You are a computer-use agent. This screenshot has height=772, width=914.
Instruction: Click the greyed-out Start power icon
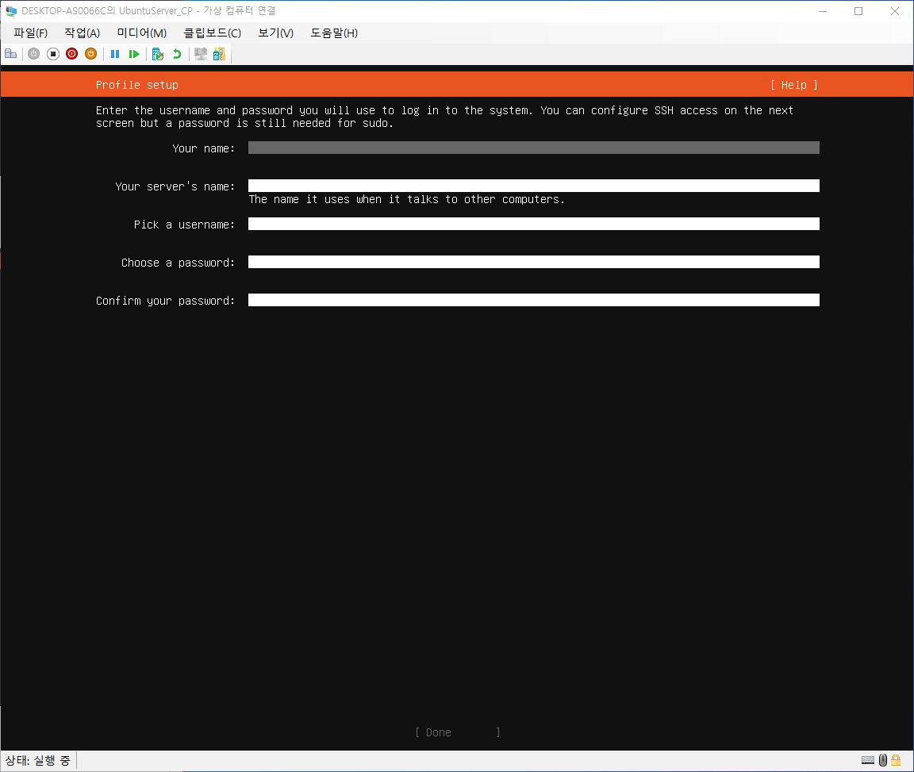pos(34,54)
